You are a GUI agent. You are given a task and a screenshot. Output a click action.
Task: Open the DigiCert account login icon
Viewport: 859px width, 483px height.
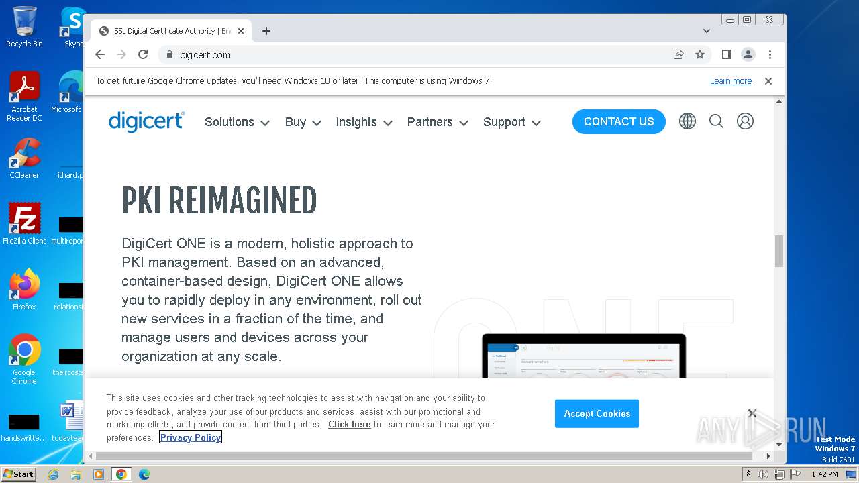(x=745, y=121)
